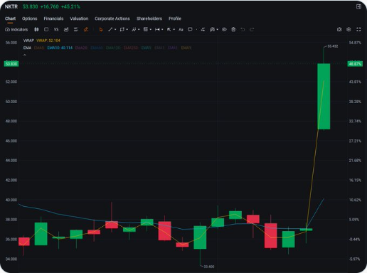Delete drawings with the trash icon
The image size is (367, 273).
(x=233, y=29)
